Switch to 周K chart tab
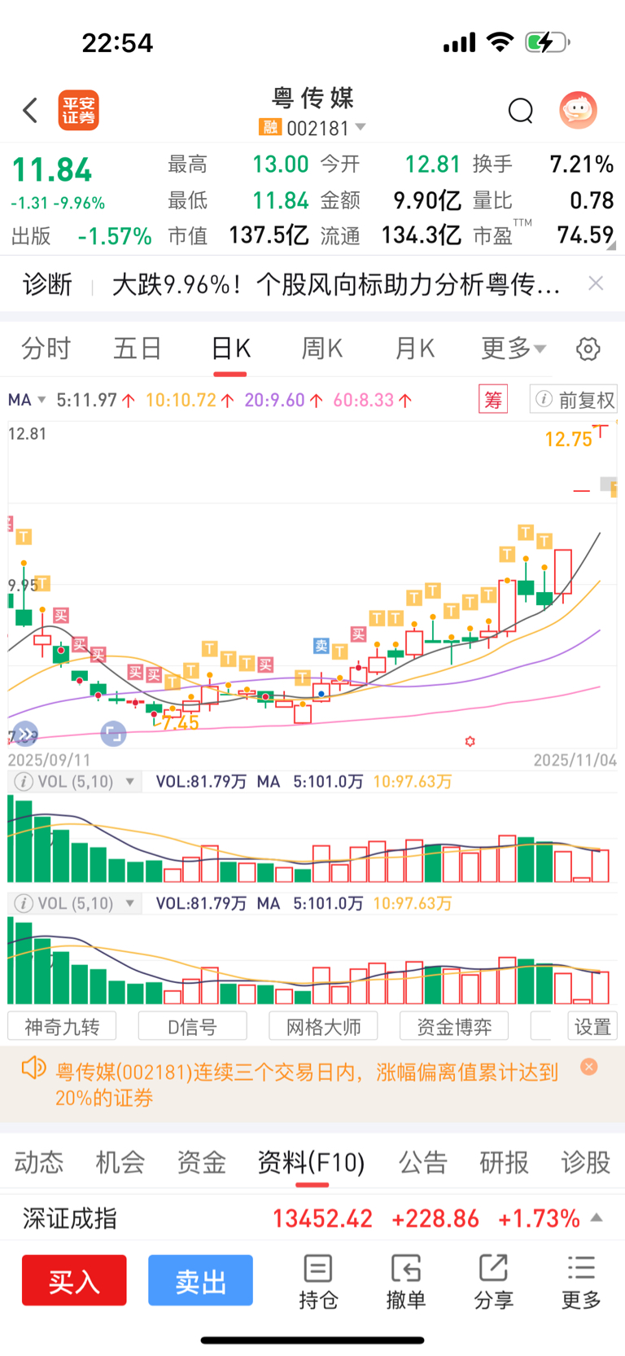The width and height of the screenshot is (625, 1356). (x=322, y=349)
